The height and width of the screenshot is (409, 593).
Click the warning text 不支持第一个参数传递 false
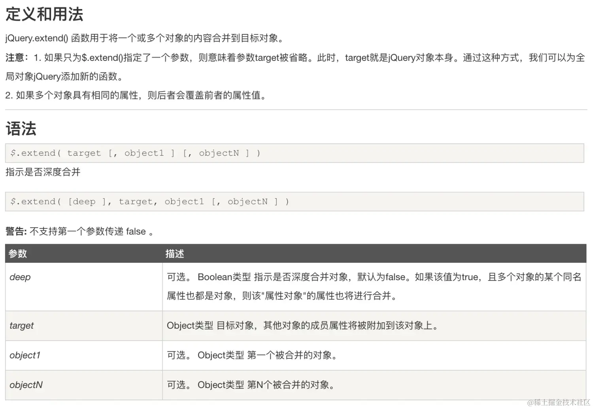92,232
